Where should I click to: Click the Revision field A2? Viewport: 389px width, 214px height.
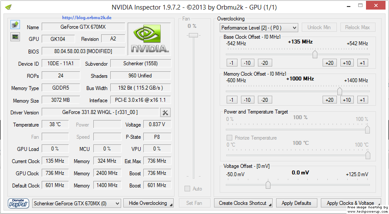113,39
